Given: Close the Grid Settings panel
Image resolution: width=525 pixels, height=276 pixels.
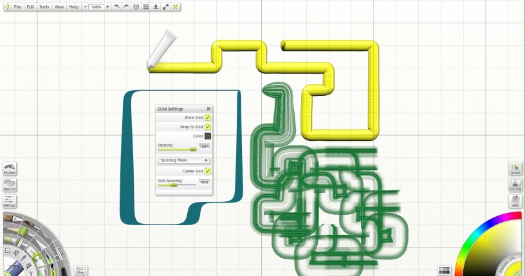Looking at the screenshot, I should pos(208,109).
